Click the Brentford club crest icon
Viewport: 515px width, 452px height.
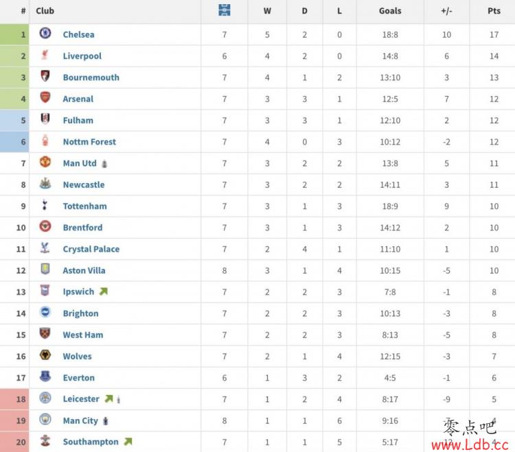pyautogui.click(x=45, y=226)
